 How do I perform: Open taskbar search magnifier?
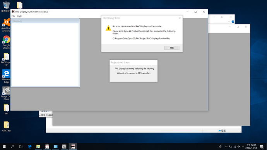pos(12,147)
